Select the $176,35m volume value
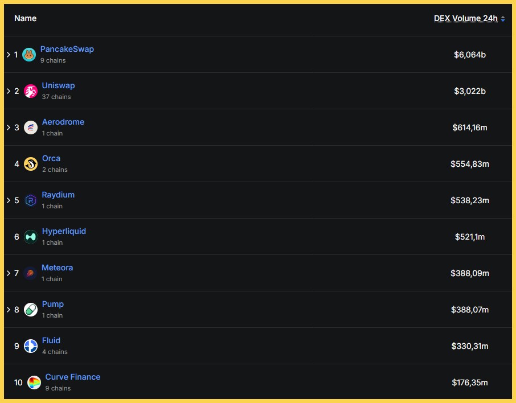The height and width of the screenshot is (403, 516). pos(470,383)
